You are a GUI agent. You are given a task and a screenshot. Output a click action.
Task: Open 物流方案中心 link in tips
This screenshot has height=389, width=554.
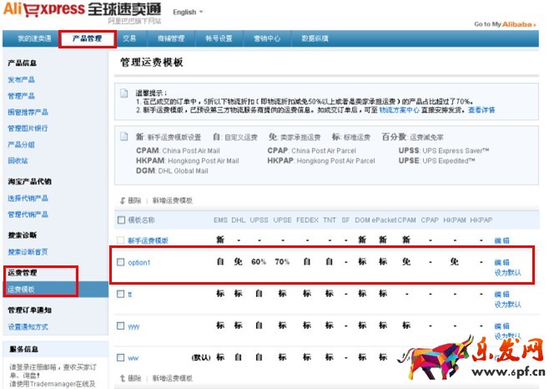tap(400, 110)
